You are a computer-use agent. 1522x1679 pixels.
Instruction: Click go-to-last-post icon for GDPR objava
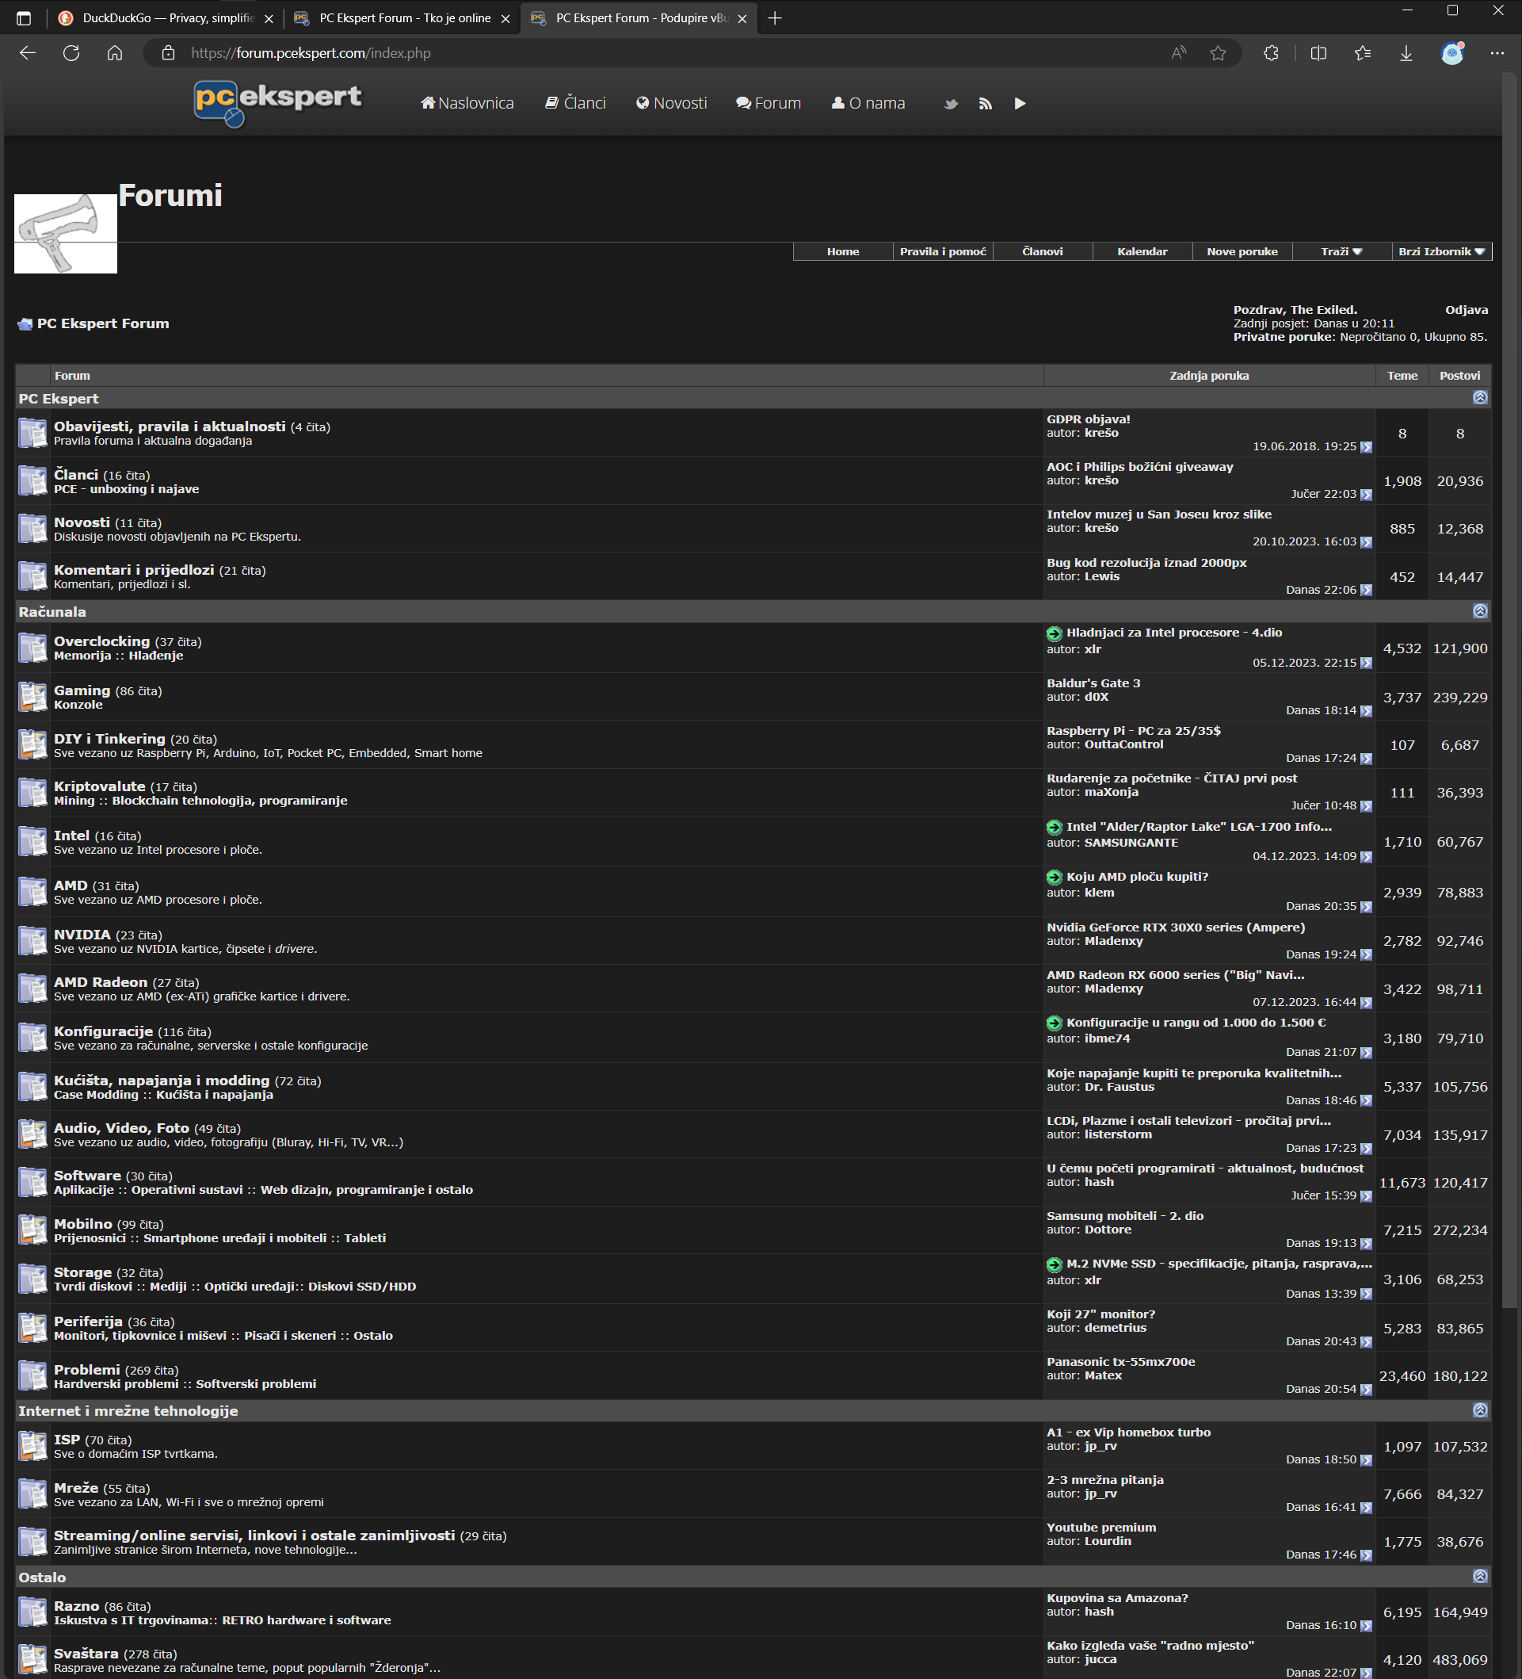[x=1365, y=447]
